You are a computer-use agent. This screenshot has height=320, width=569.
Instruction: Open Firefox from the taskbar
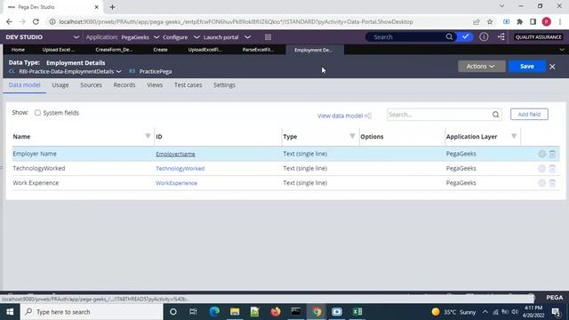click(x=276, y=312)
